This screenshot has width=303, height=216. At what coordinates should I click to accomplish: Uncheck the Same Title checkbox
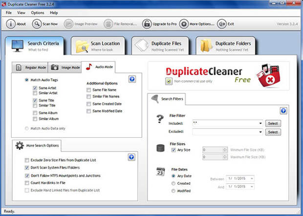pos(35,101)
